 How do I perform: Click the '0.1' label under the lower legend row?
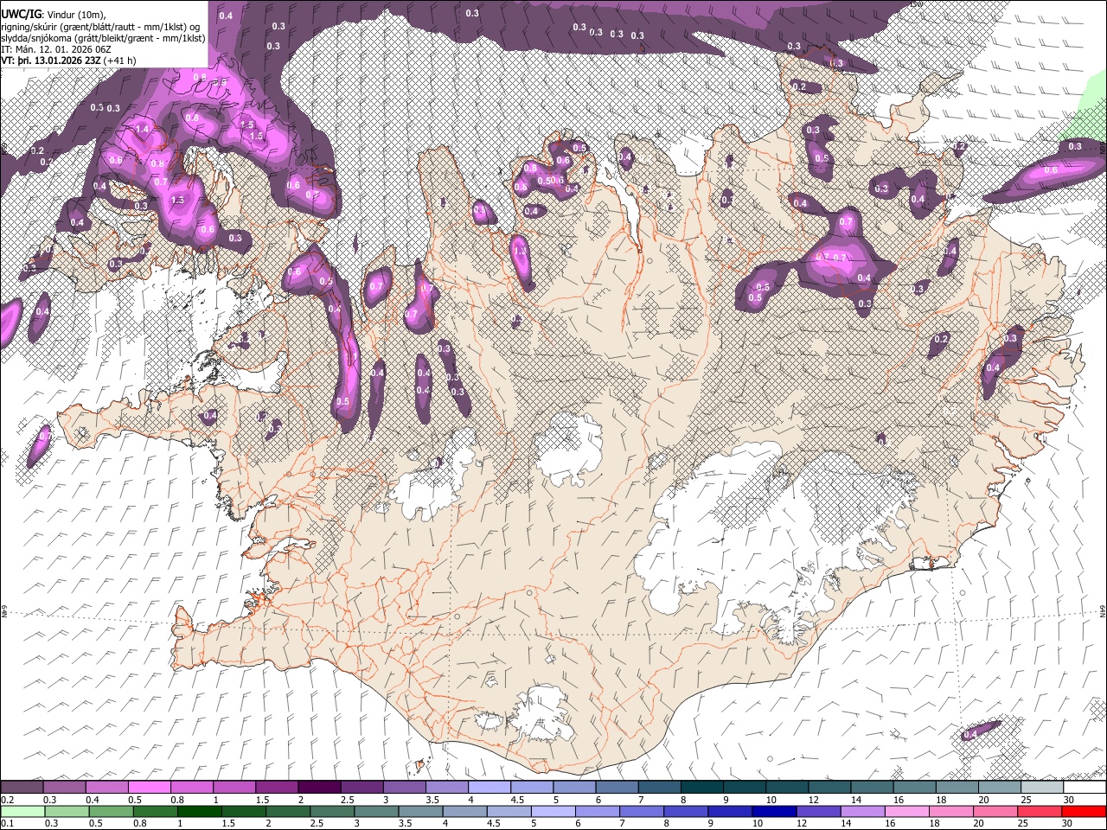point(8,824)
